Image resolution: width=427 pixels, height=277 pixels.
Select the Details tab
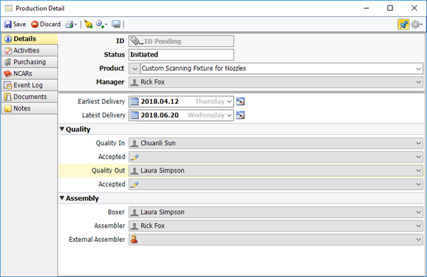pos(30,39)
